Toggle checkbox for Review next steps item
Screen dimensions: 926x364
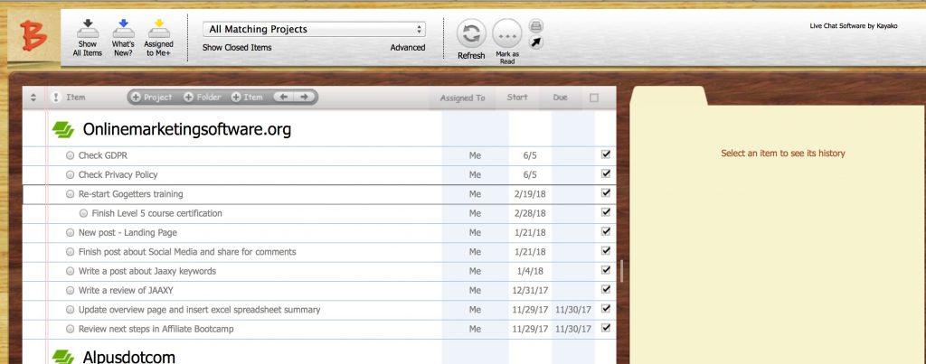point(605,328)
